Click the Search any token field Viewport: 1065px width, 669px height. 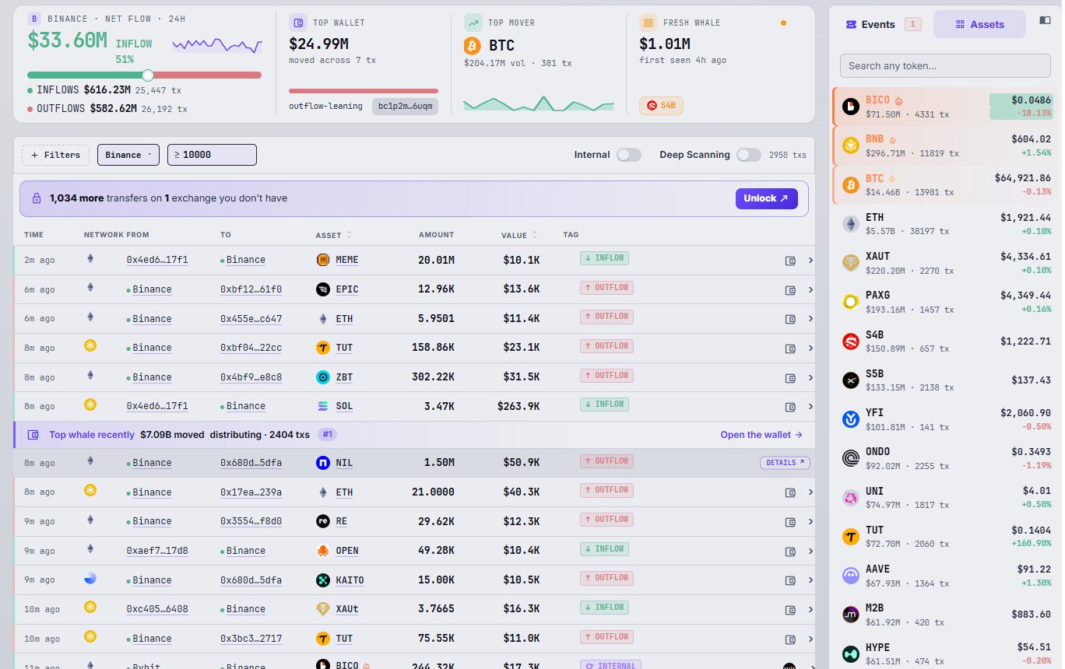point(945,66)
